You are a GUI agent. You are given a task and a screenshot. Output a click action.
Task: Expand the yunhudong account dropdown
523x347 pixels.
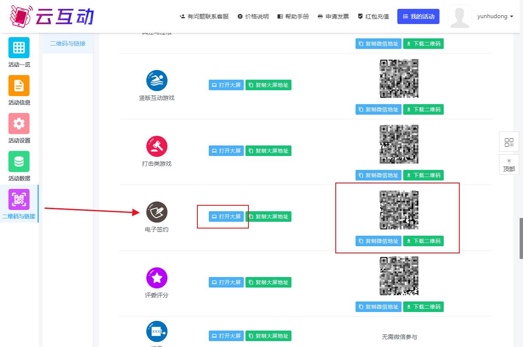[495, 16]
